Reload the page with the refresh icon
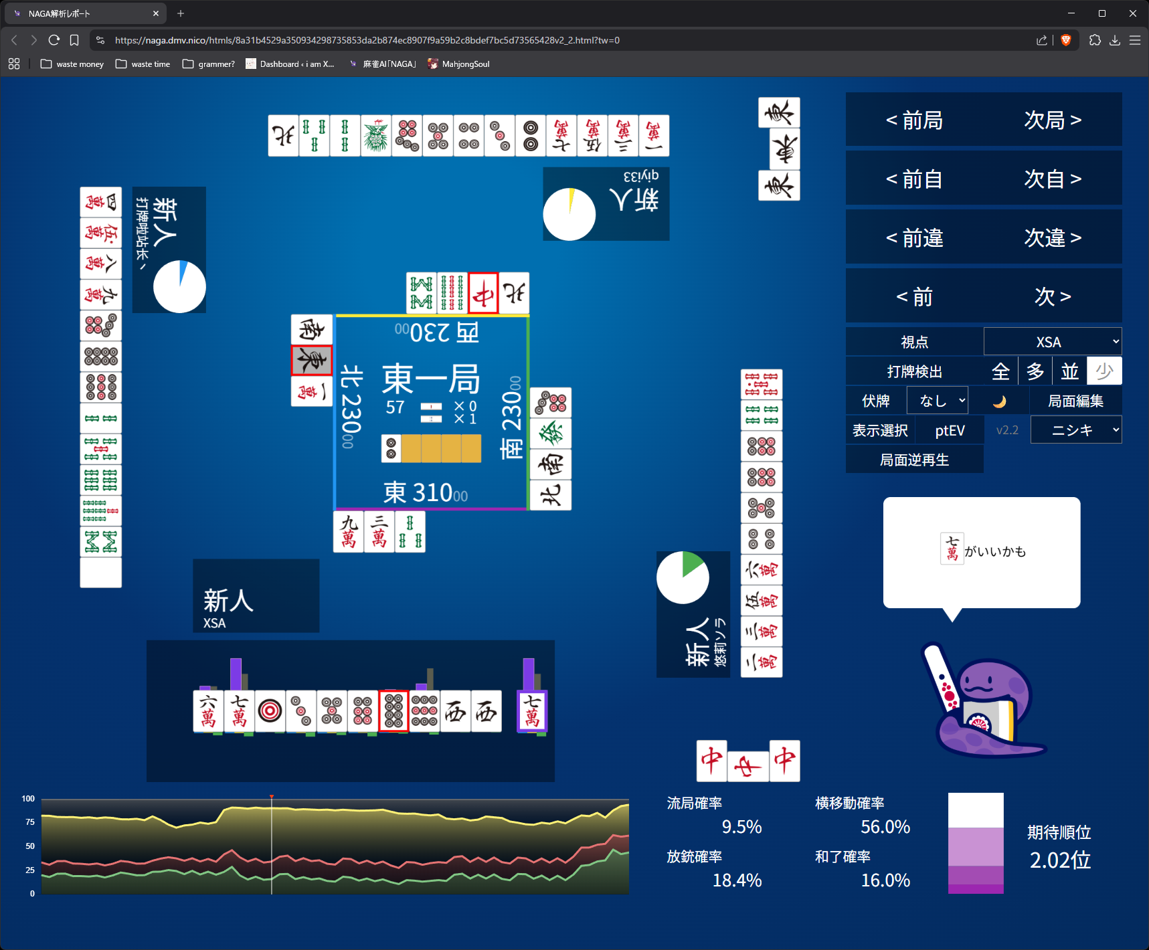Viewport: 1149px width, 950px height. tap(54, 40)
